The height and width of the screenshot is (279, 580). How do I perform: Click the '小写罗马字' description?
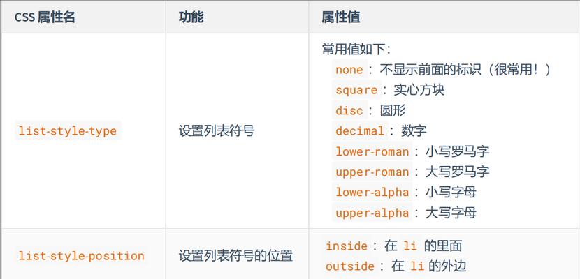[x=457, y=151]
